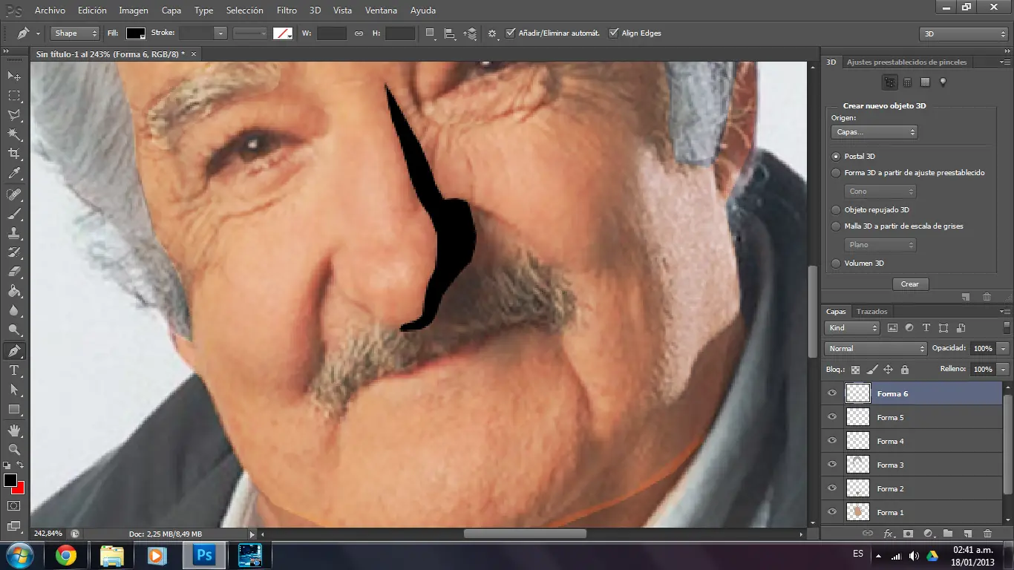Select the Rectangular Marquee tool
1014x570 pixels.
(x=14, y=96)
